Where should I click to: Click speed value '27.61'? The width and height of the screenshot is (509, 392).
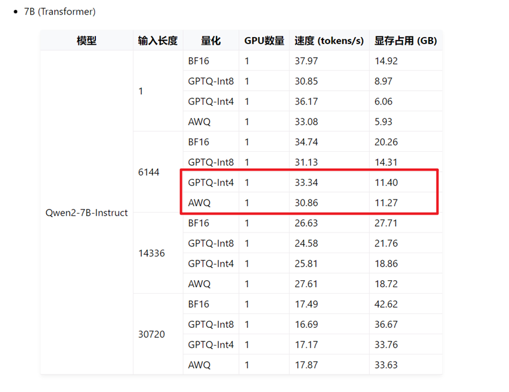point(306,284)
